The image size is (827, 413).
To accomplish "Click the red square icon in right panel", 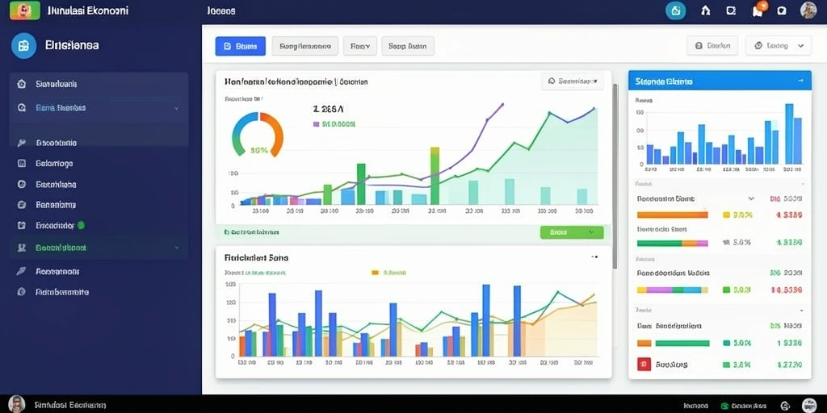I will tap(644, 364).
